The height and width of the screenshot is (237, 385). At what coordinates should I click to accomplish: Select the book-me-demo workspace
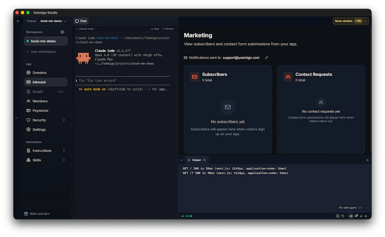point(46,41)
